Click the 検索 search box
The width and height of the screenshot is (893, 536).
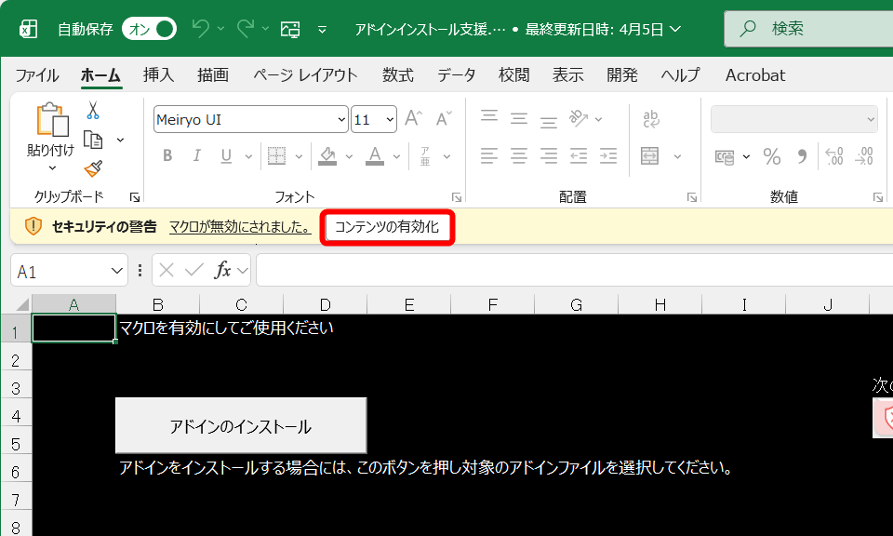coord(808,29)
